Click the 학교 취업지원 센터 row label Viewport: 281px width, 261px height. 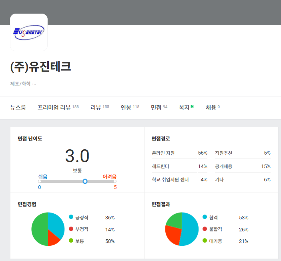170,180
